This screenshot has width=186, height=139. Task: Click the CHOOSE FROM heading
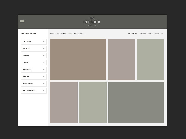[28, 34]
